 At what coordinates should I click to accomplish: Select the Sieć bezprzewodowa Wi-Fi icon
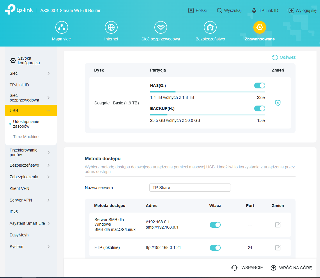click(x=160, y=27)
